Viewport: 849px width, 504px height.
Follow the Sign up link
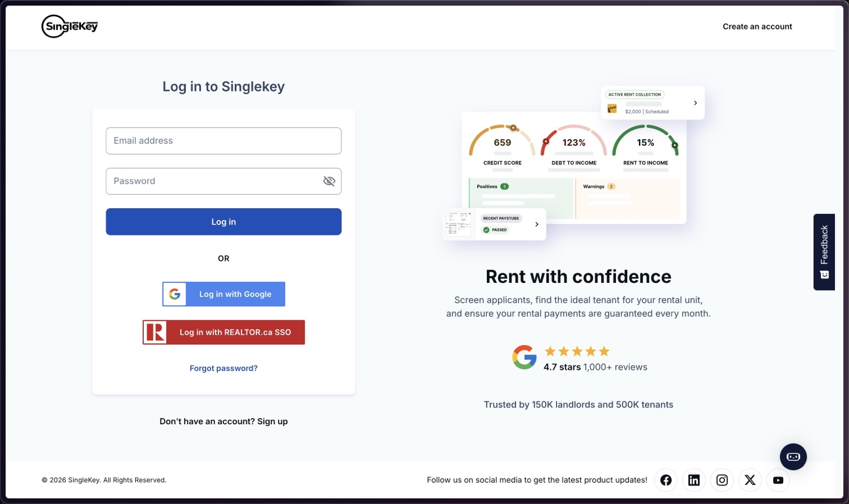pos(272,421)
